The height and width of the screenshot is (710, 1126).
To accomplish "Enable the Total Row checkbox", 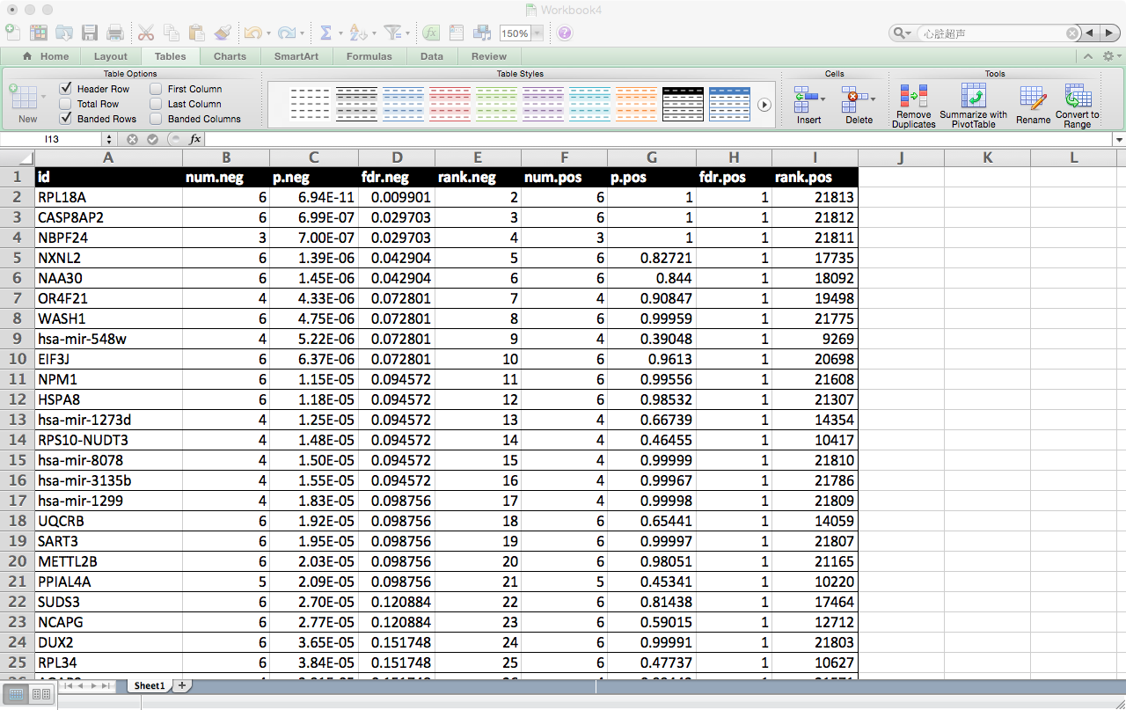I will tap(65, 104).
